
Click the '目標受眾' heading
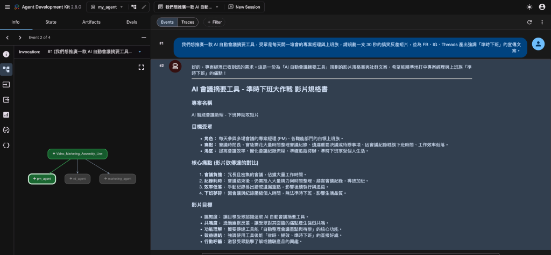click(x=202, y=127)
